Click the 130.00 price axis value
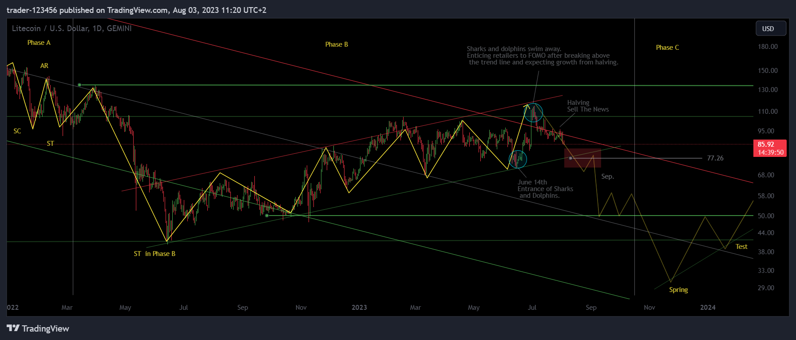Screen dimensions: 796x340 768,90
